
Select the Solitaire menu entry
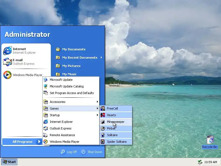tap(116, 135)
